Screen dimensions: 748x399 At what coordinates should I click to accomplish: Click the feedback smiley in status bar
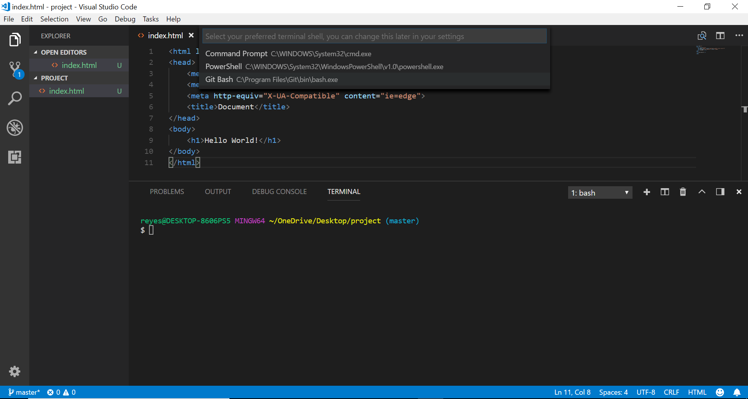point(720,392)
